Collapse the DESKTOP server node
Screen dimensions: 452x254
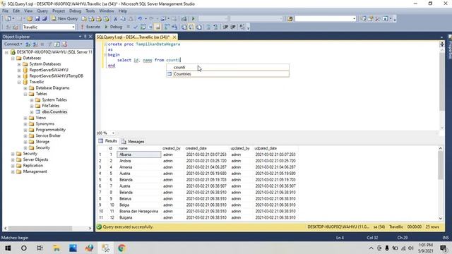[6, 52]
